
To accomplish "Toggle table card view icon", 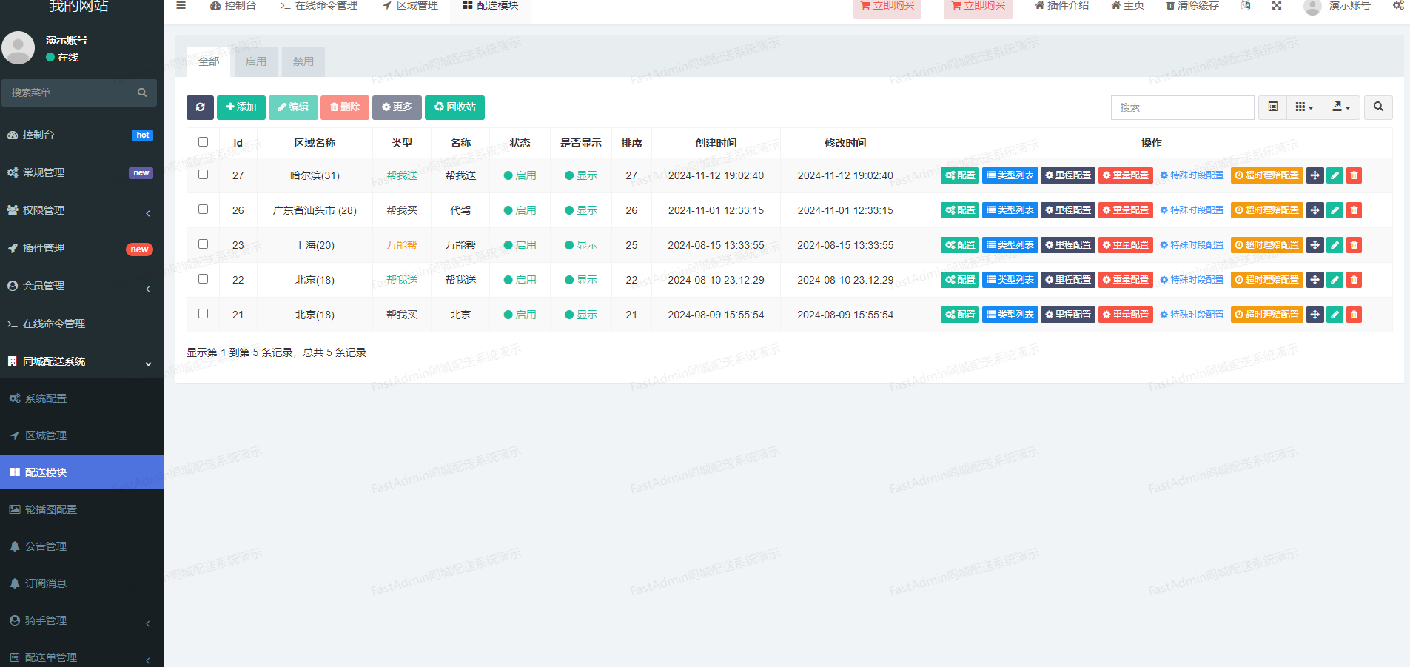I will point(1272,107).
